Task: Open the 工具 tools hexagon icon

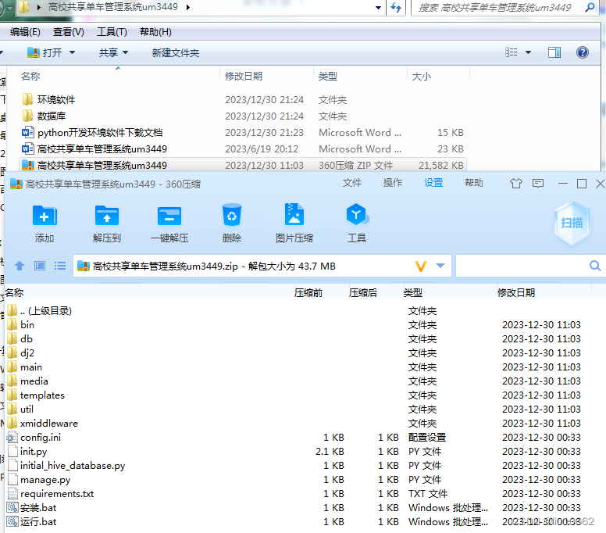Action: point(357,214)
